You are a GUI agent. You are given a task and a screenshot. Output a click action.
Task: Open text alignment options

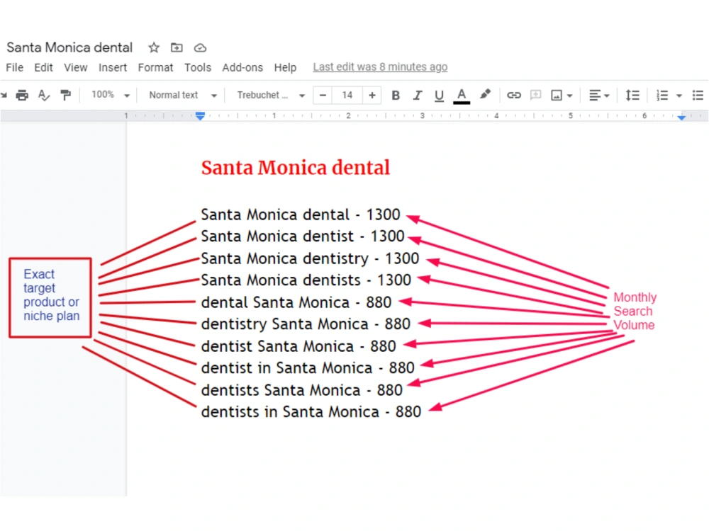pos(599,96)
